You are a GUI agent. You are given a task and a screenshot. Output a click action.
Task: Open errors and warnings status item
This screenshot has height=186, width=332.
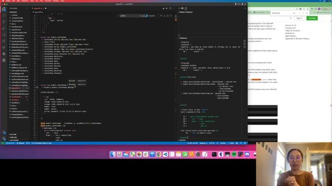tap(10, 143)
